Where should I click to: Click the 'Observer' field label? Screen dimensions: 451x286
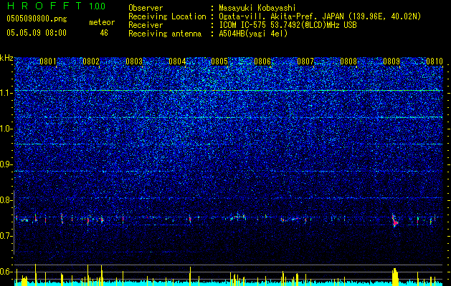click(x=146, y=8)
